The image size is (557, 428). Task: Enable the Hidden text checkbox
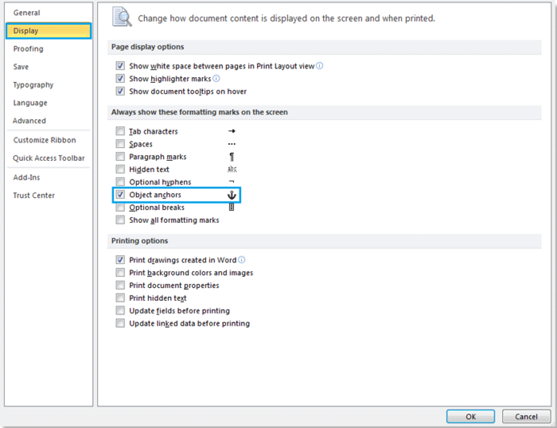(x=120, y=169)
